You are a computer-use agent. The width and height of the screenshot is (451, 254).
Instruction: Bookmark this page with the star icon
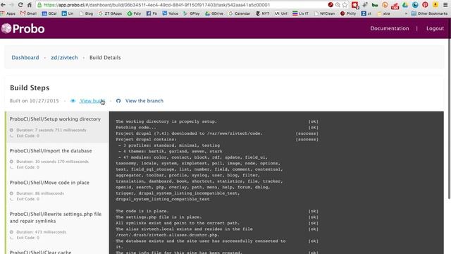point(345,5)
